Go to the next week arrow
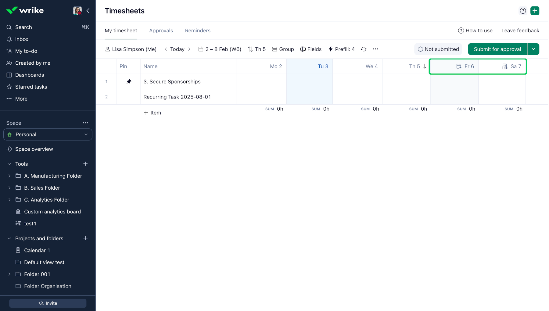The image size is (549, 311). pos(189,49)
